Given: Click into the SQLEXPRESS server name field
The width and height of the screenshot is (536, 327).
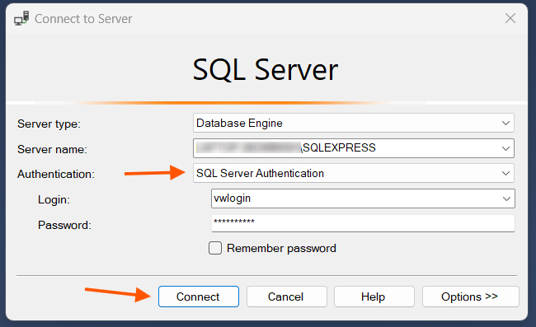Looking at the screenshot, I should point(354,148).
